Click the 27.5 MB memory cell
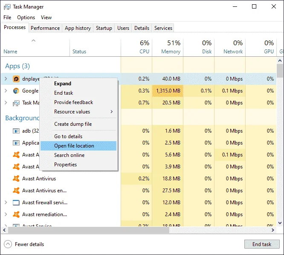Screen dimensions: 284x255 click(x=168, y=191)
